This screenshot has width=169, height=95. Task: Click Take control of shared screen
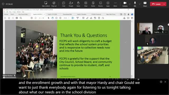pyautogui.click(x=46, y=4)
